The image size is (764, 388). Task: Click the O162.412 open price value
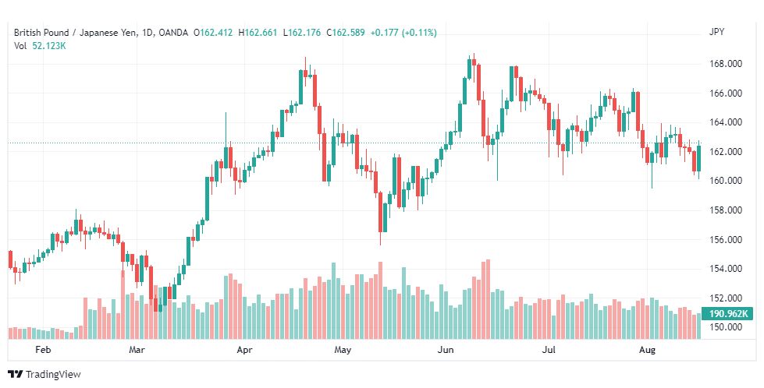tap(215, 33)
